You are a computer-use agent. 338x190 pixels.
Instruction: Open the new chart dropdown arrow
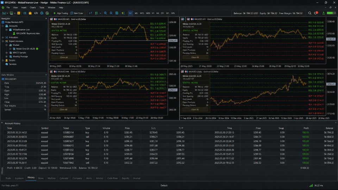click(x=7, y=13)
